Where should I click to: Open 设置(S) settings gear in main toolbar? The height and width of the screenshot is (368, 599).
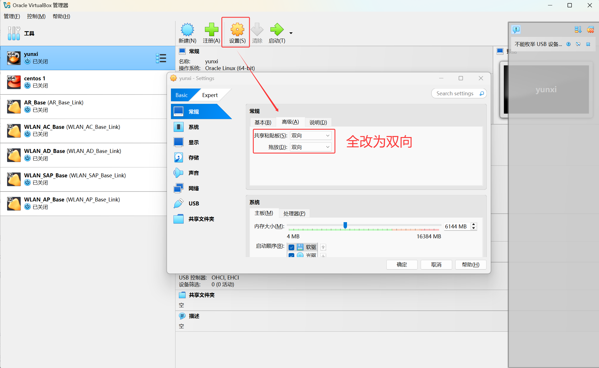[237, 30]
